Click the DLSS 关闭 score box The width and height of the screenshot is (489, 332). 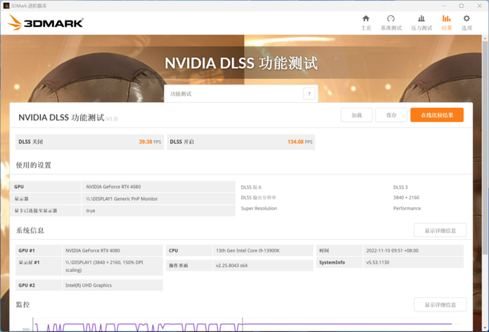(89, 142)
